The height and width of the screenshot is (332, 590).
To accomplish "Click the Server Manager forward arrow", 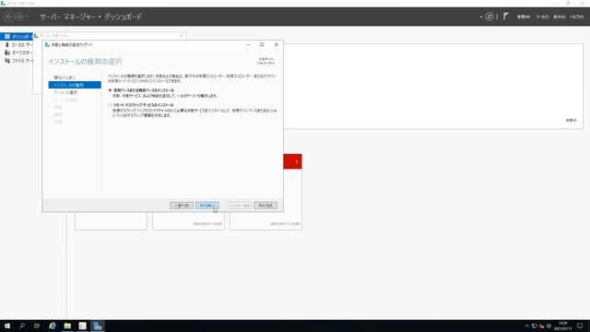I will pos(20,17).
